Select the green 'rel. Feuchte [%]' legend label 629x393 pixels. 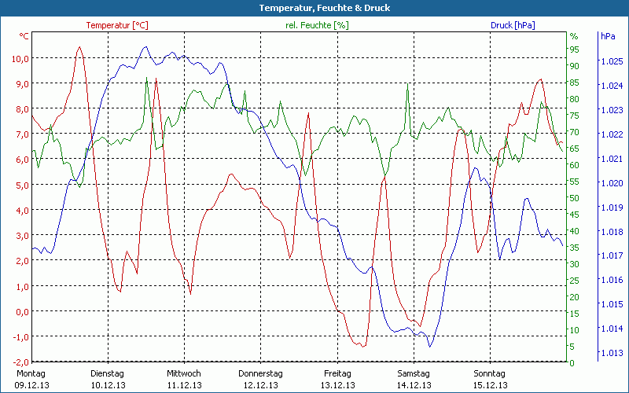317,25
